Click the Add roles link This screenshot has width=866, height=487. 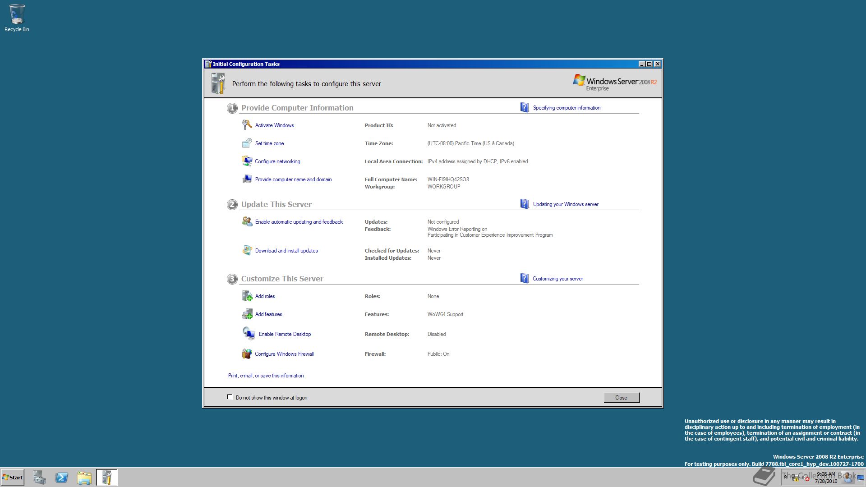[x=265, y=296]
